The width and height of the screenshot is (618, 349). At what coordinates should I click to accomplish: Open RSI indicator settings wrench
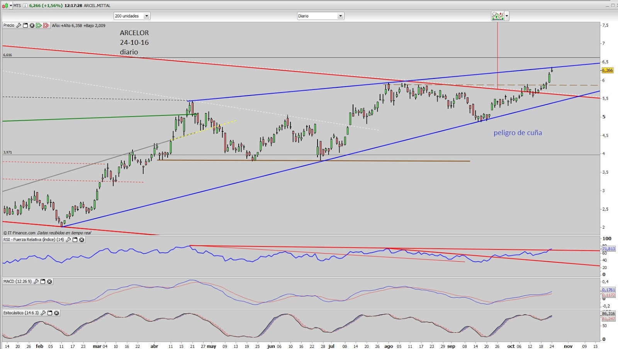click(x=68, y=240)
